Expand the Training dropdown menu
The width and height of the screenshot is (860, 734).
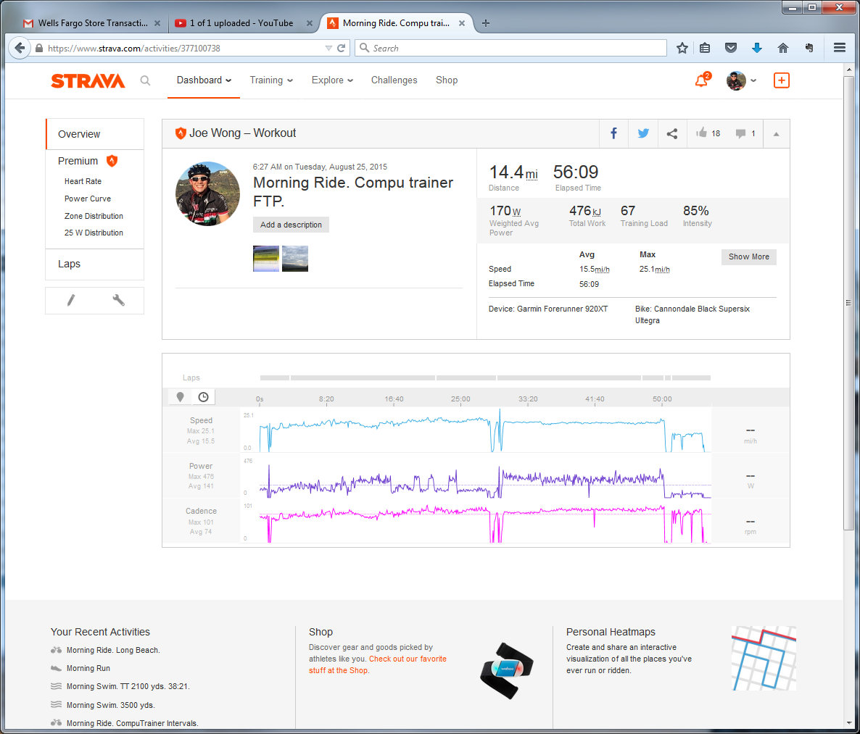click(x=271, y=80)
